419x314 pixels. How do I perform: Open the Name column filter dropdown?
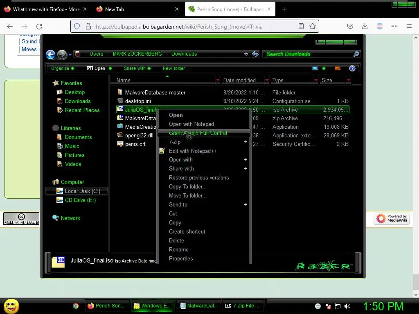pyautogui.click(x=218, y=80)
